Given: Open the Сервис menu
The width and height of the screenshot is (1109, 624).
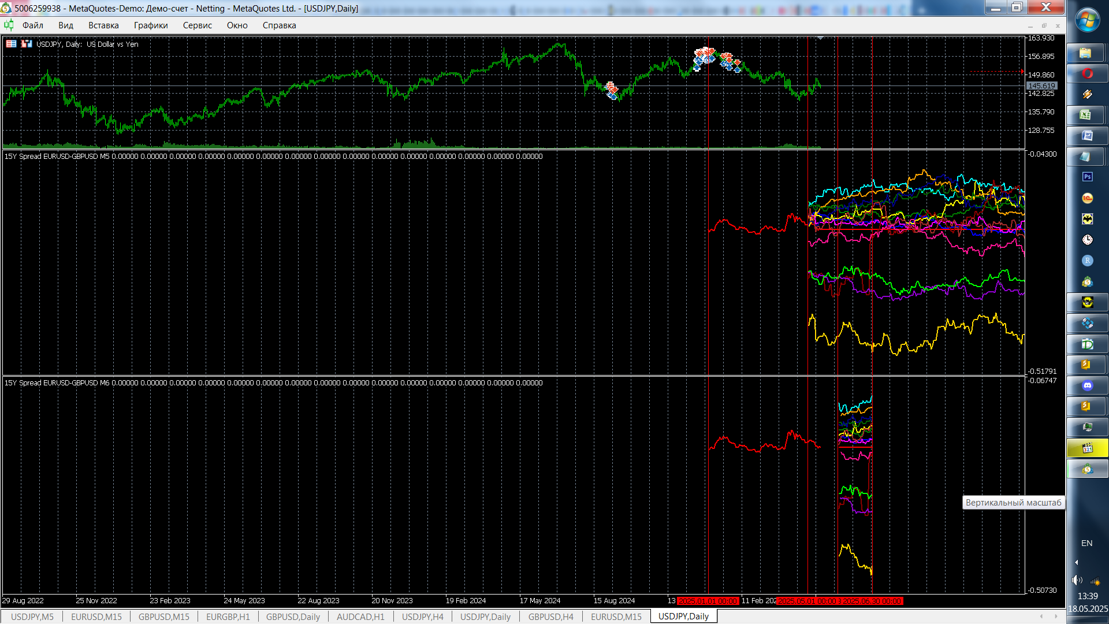Looking at the screenshot, I should pos(197,25).
